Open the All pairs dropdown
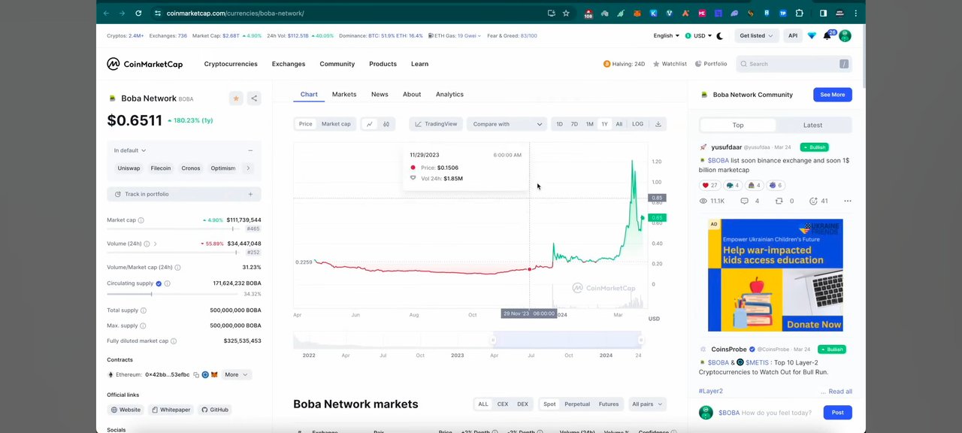The image size is (962, 433). pos(646,404)
